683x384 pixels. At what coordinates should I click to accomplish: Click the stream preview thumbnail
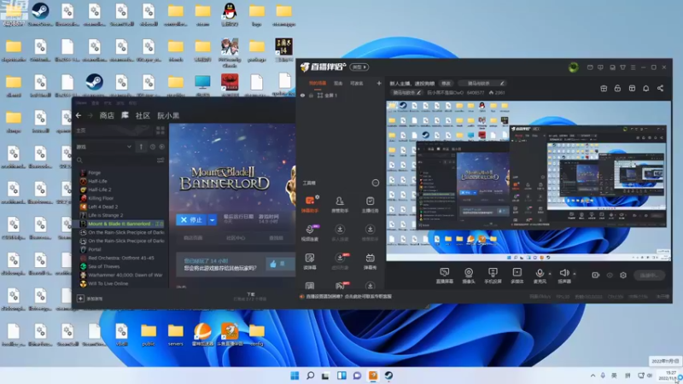528,181
